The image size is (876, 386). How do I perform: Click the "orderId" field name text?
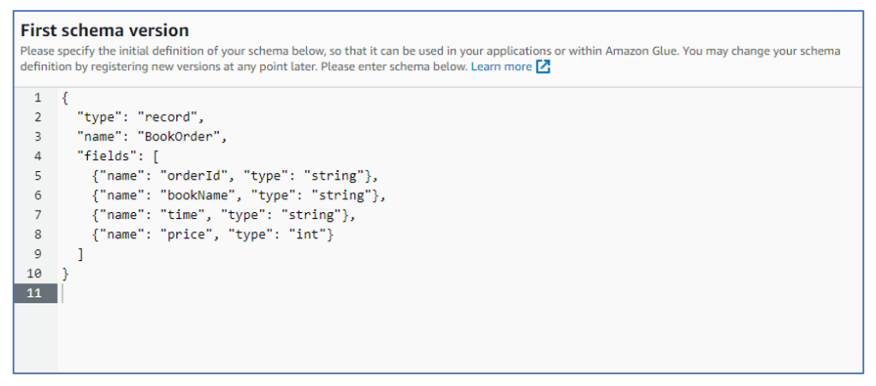[194, 176]
